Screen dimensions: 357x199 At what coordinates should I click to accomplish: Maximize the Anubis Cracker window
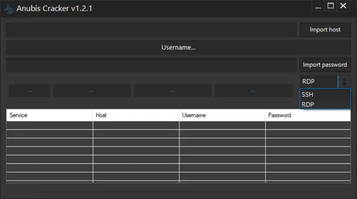tap(331, 6)
